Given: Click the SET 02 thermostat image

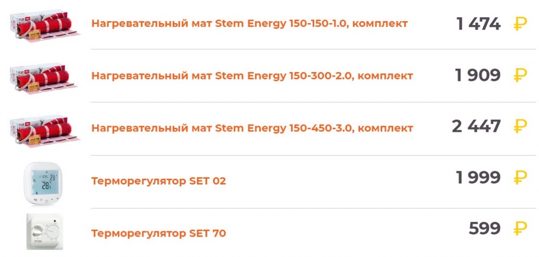Looking at the screenshot, I should (x=44, y=182).
